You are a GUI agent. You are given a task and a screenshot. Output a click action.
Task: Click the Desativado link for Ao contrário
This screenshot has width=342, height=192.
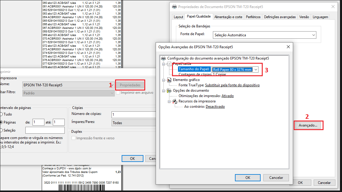coord(215,107)
